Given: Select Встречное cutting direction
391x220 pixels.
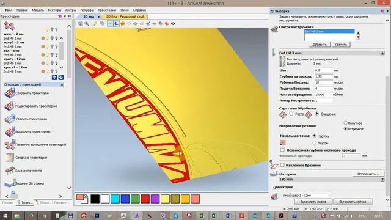Looking at the screenshot, I should coord(346,129).
